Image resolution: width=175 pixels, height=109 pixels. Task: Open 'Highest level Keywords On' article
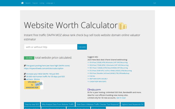(x=132, y=104)
